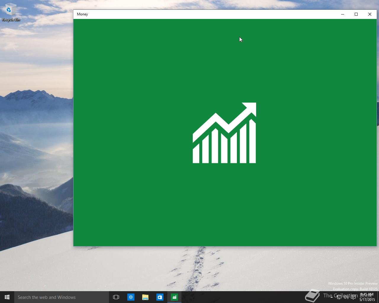Viewport: 379px width, 303px height.
Task: Select the Money app taskbar icon
Action: [174, 297]
